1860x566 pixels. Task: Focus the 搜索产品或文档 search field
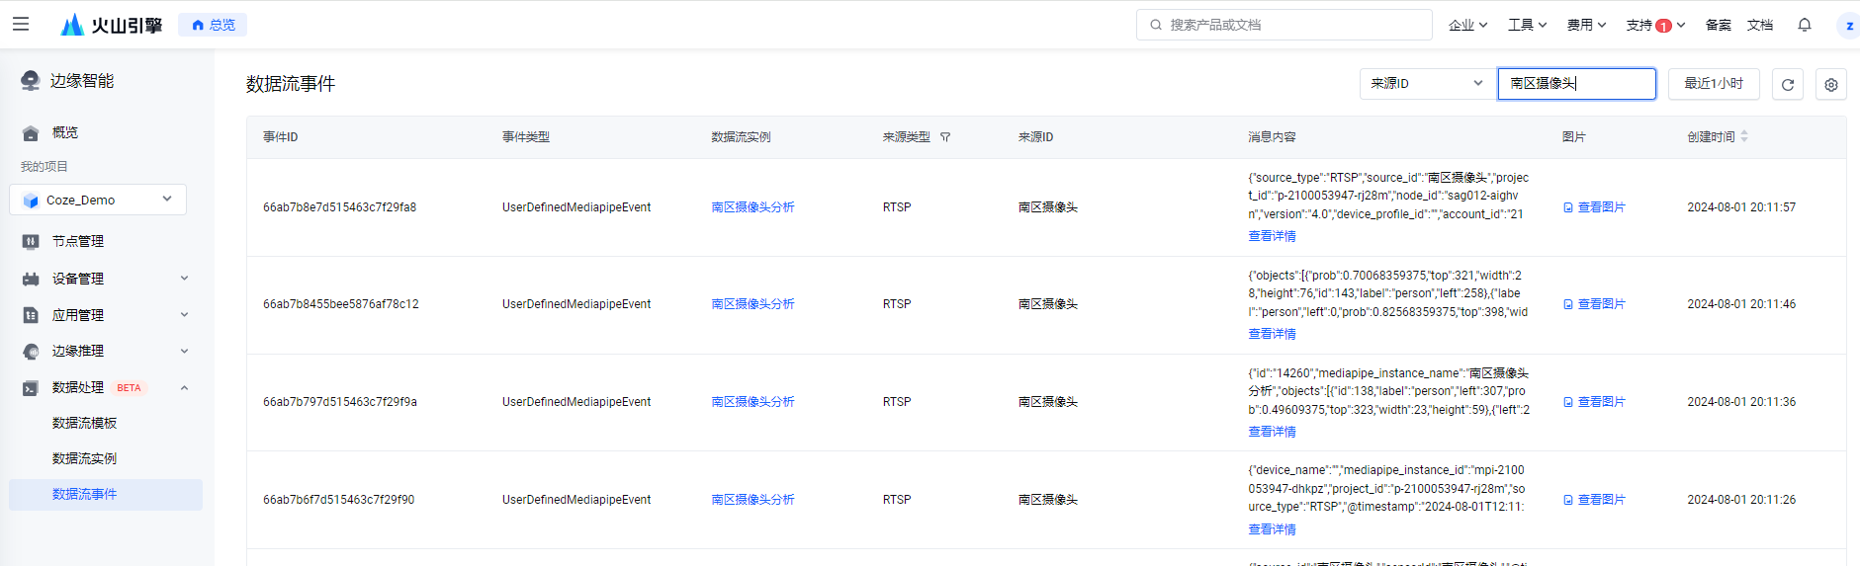tap(1284, 25)
